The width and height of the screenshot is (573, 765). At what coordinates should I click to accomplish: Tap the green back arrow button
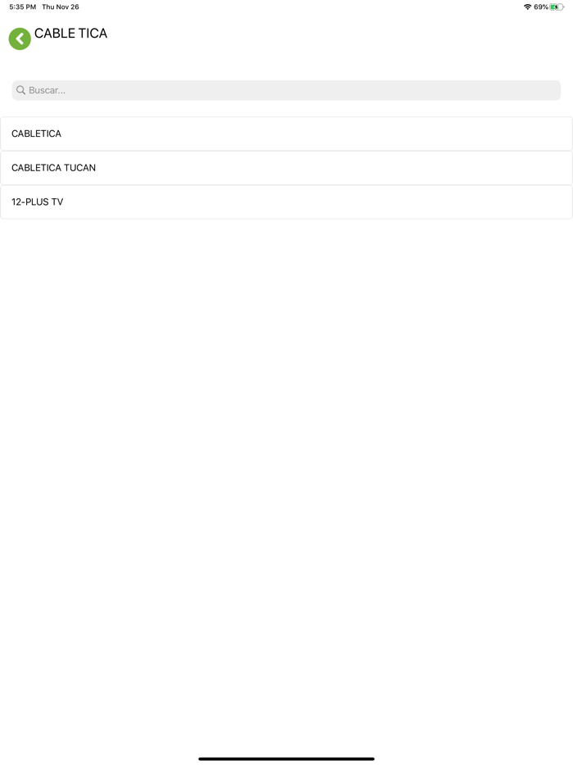[20, 39]
